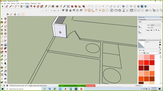Screen dimensions: 163x91
Task: Switch to the Edit tab in Materials
Action: [143, 50]
